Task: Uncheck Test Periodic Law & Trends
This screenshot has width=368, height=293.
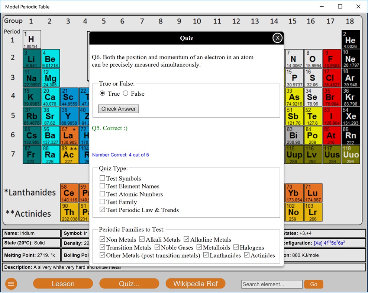Action: (x=102, y=210)
